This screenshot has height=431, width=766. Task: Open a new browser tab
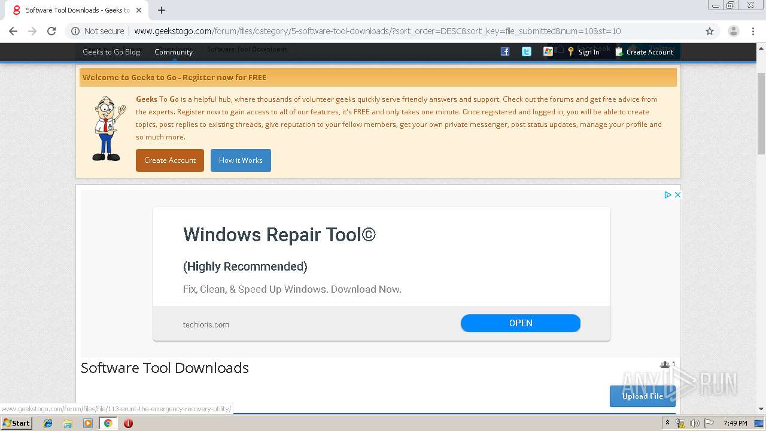[162, 10]
